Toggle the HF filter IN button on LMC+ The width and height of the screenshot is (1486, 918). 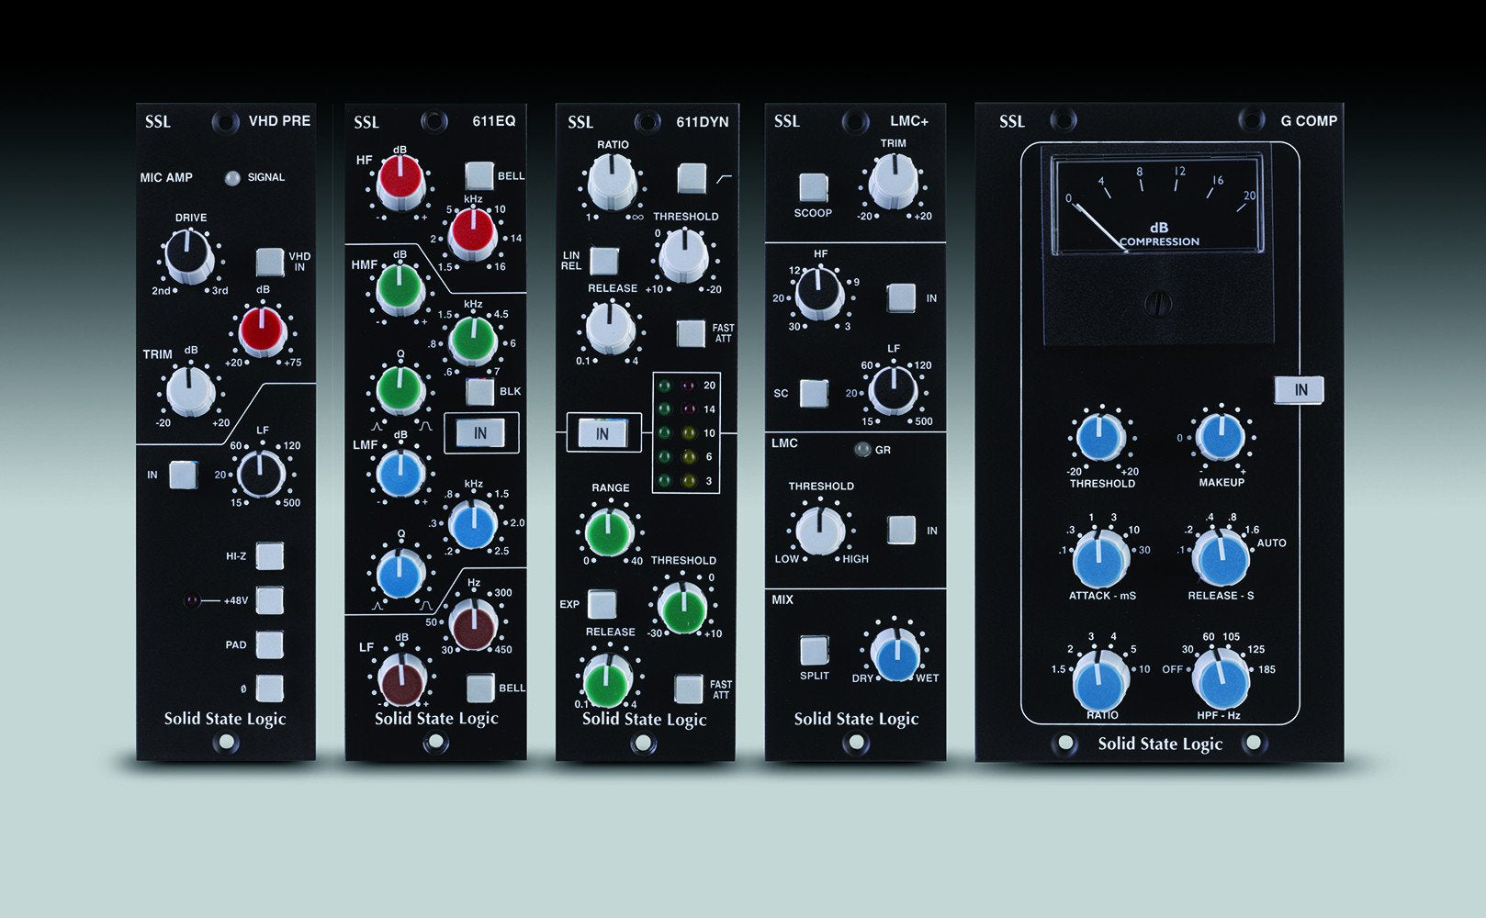tap(901, 297)
